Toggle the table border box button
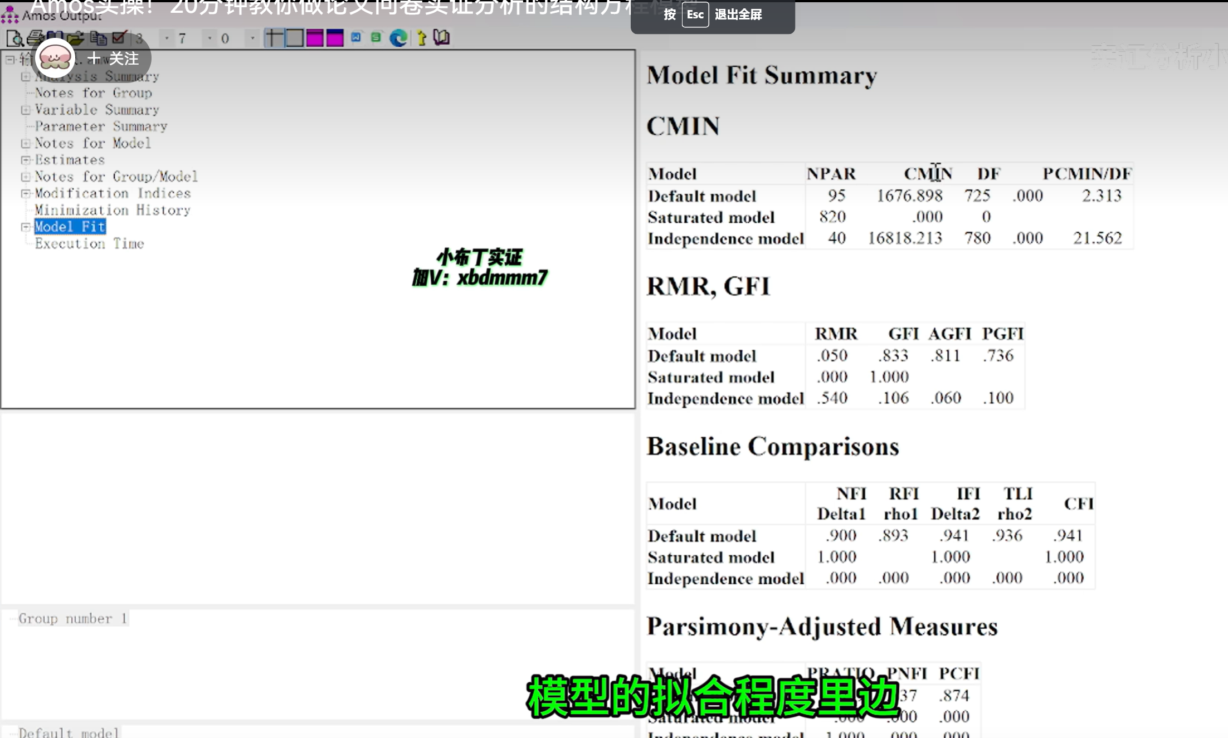Viewport: 1228px width, 738px height. (x=294, y=38)
